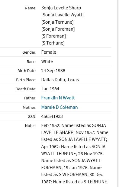This screenshot has height=187, width=119.
Task: Click the S Foreman name entry
Action: 53,36
